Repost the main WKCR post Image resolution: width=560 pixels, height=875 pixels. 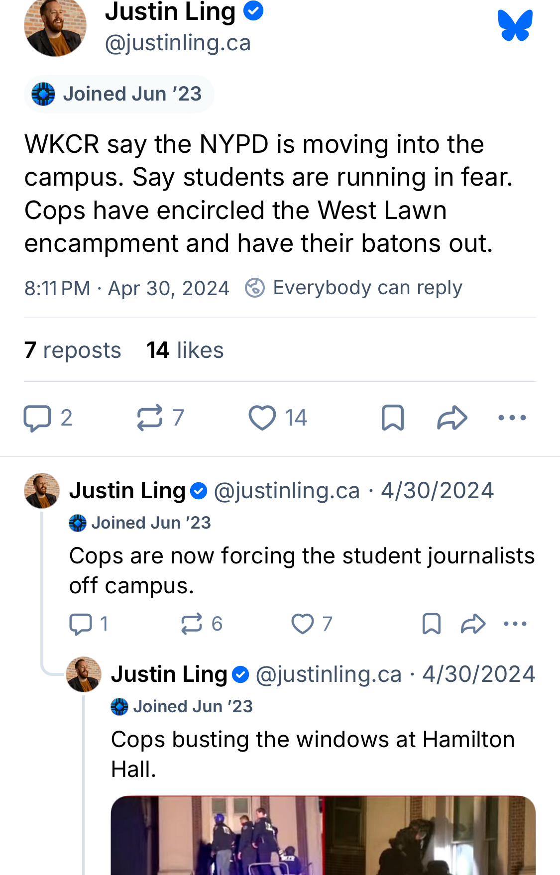tap(150, 418)
